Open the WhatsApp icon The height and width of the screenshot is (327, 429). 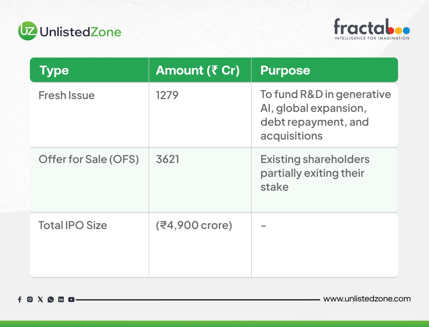coord(50,299)
